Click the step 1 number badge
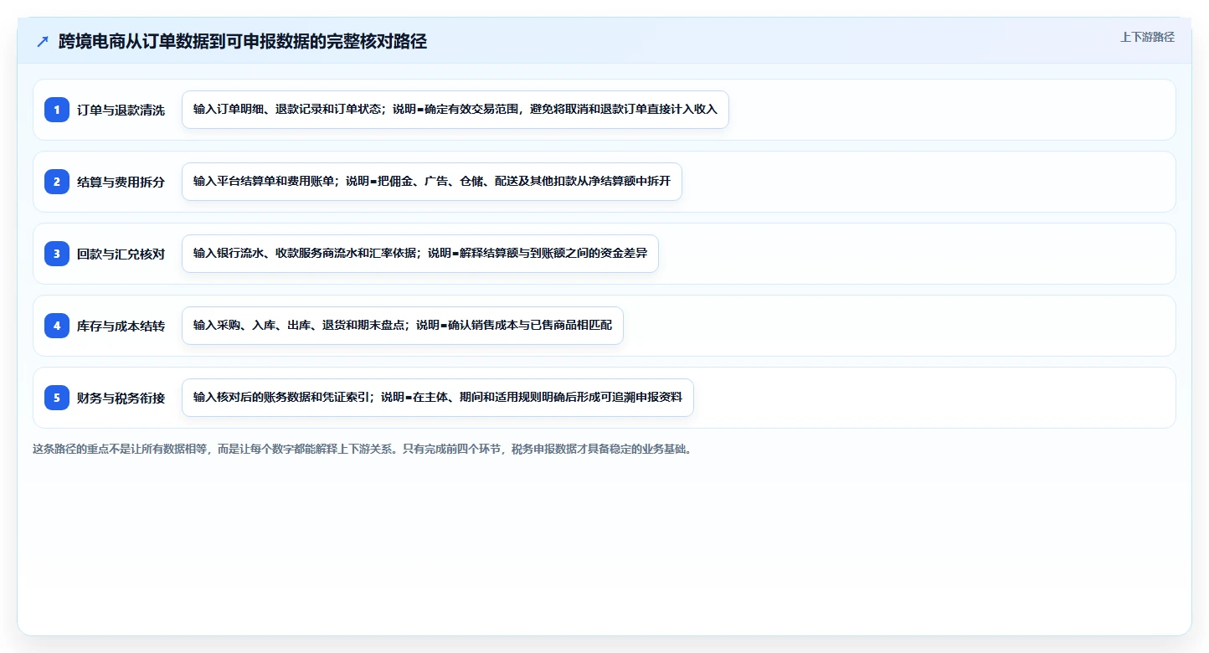Screen dimensions: 1209x653 (57, 110)
